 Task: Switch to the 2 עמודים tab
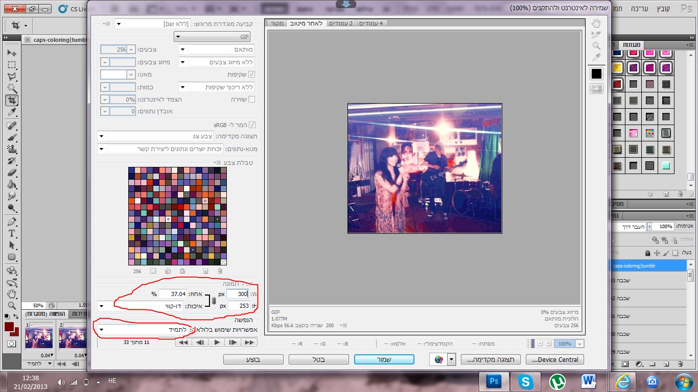(x=340, y=23)
